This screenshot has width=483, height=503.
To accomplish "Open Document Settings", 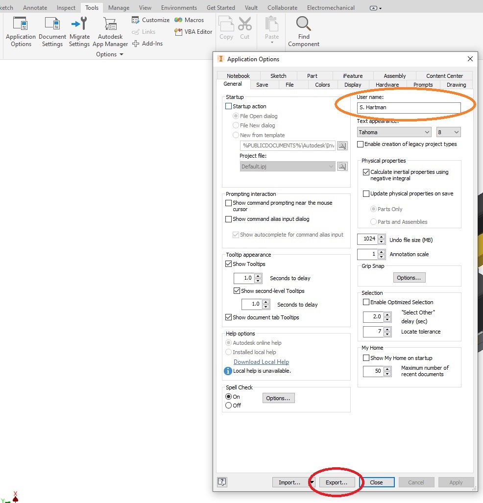I will (52, 32).
